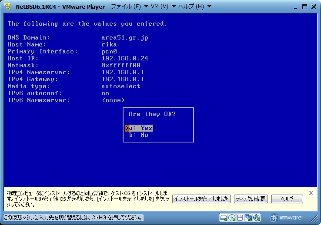
Task: Click the IPv4 Nameserver value 192.168.0.1
Action: pyautogui.click(x=123, y=73)
